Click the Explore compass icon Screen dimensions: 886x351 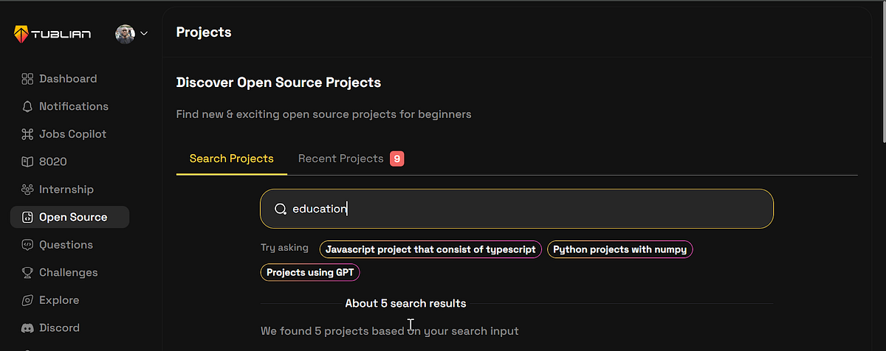click(x=27, y=300)
